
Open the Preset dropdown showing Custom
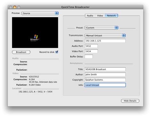click(101, 28)
